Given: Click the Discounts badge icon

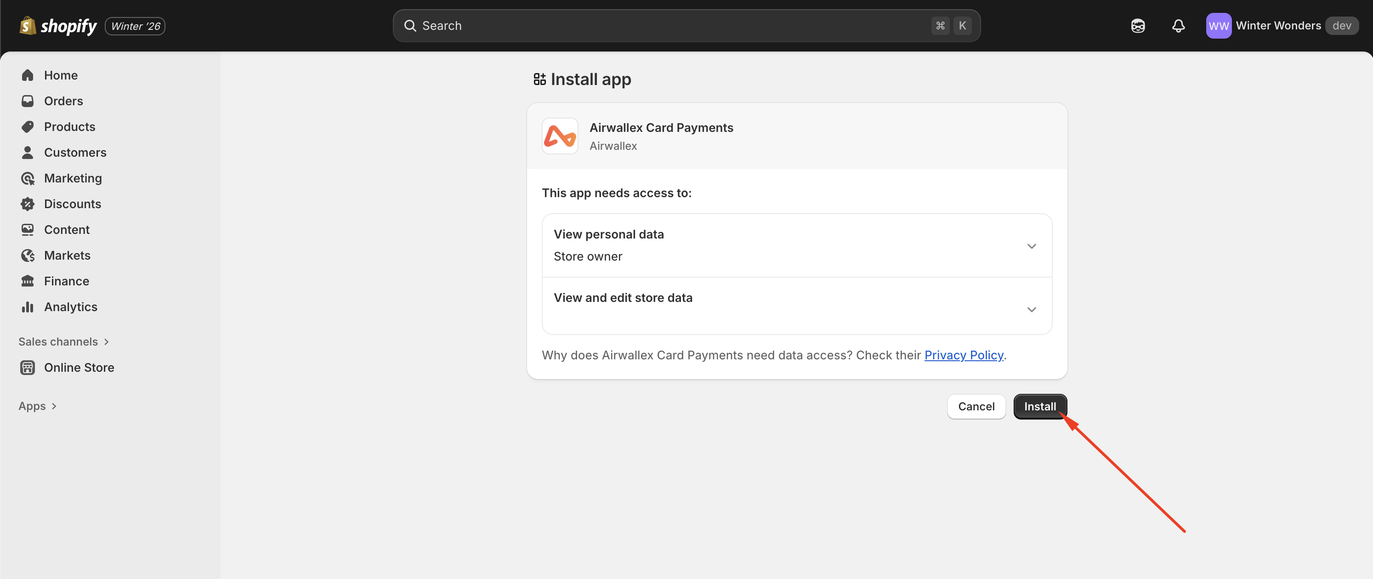Looking at the screenshot, I should coord(28,204).
